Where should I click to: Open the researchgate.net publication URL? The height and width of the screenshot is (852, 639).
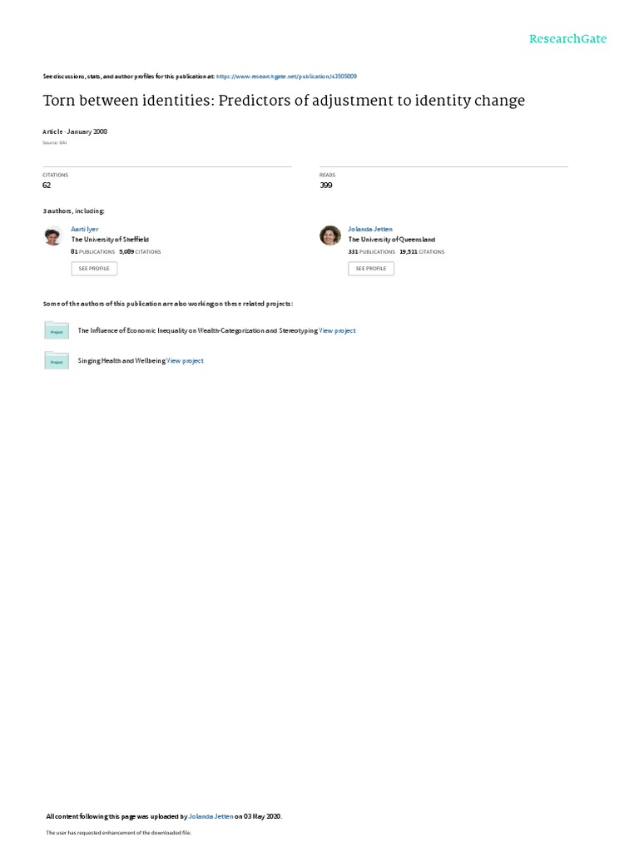(286, 77)
